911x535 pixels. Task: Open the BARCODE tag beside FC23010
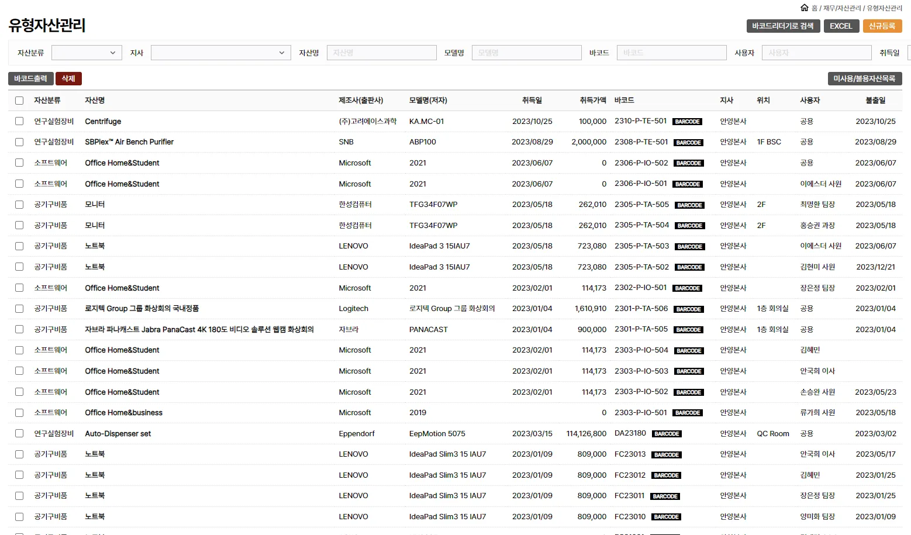666,517
